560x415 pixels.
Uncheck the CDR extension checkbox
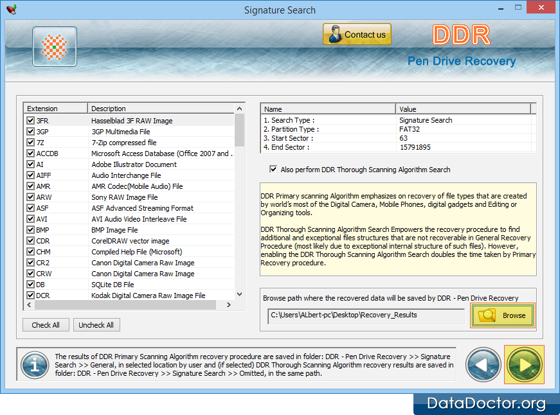coord(30,241)
